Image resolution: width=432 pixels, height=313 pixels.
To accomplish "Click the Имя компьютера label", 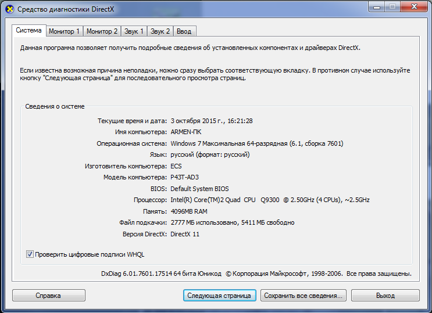I will coord(141,132).
